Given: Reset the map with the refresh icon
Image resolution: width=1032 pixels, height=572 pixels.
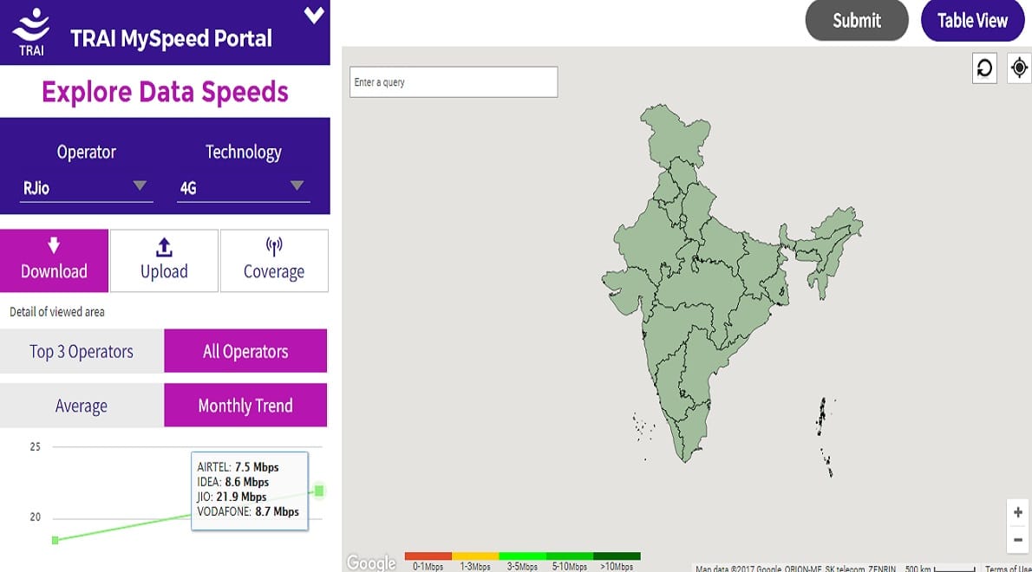Looking at the screenshot, I should [x=984, y=68].
